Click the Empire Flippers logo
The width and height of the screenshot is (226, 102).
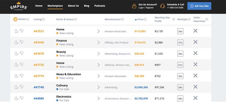tap(18, 6)
